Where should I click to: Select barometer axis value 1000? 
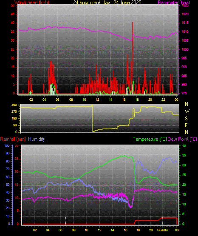coord(185,49)
